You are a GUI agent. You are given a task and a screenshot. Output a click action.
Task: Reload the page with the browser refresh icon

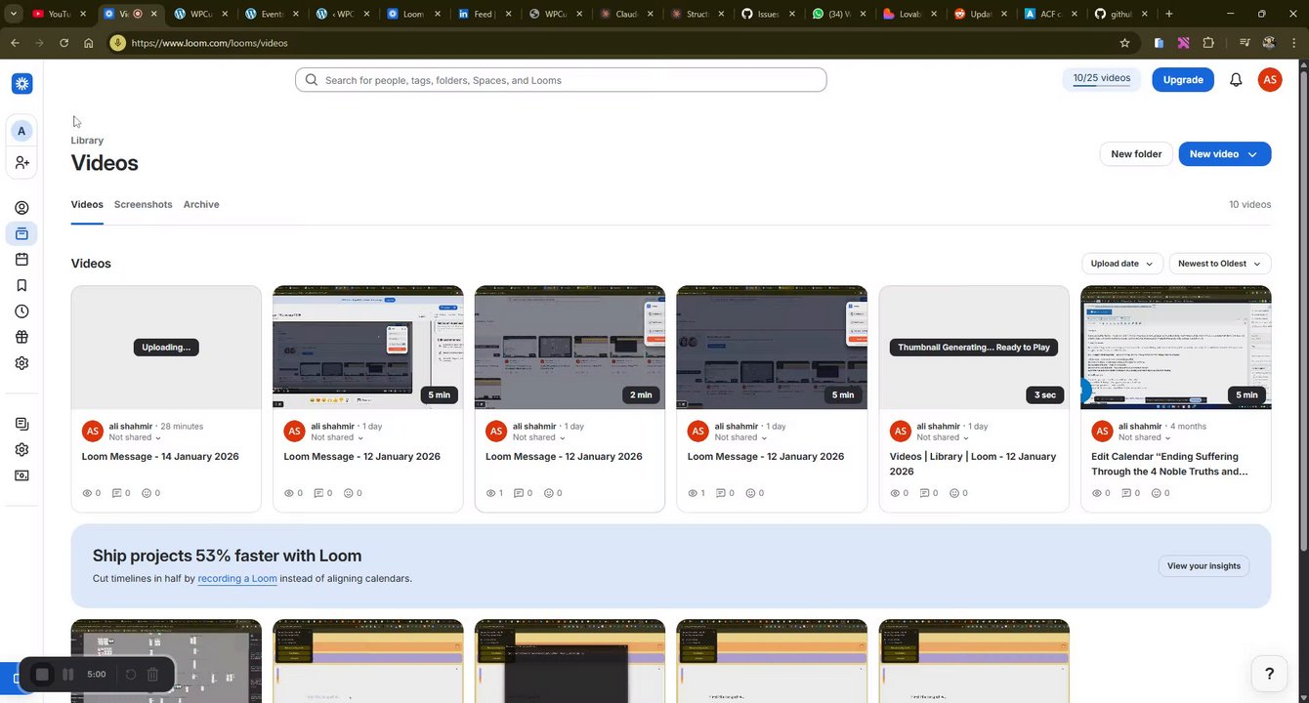(x=63, y=43)
